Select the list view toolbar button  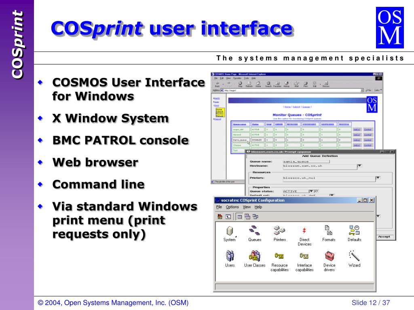point(255,217)
